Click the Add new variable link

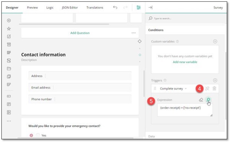pos(185,62)
